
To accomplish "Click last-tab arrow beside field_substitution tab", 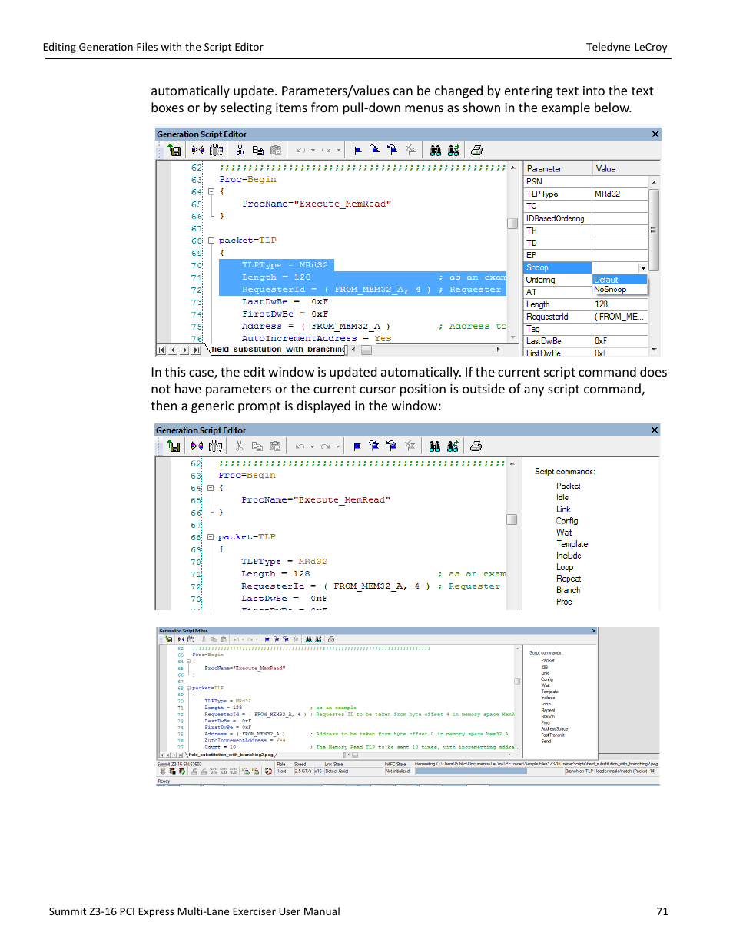I will pos(197,350).
